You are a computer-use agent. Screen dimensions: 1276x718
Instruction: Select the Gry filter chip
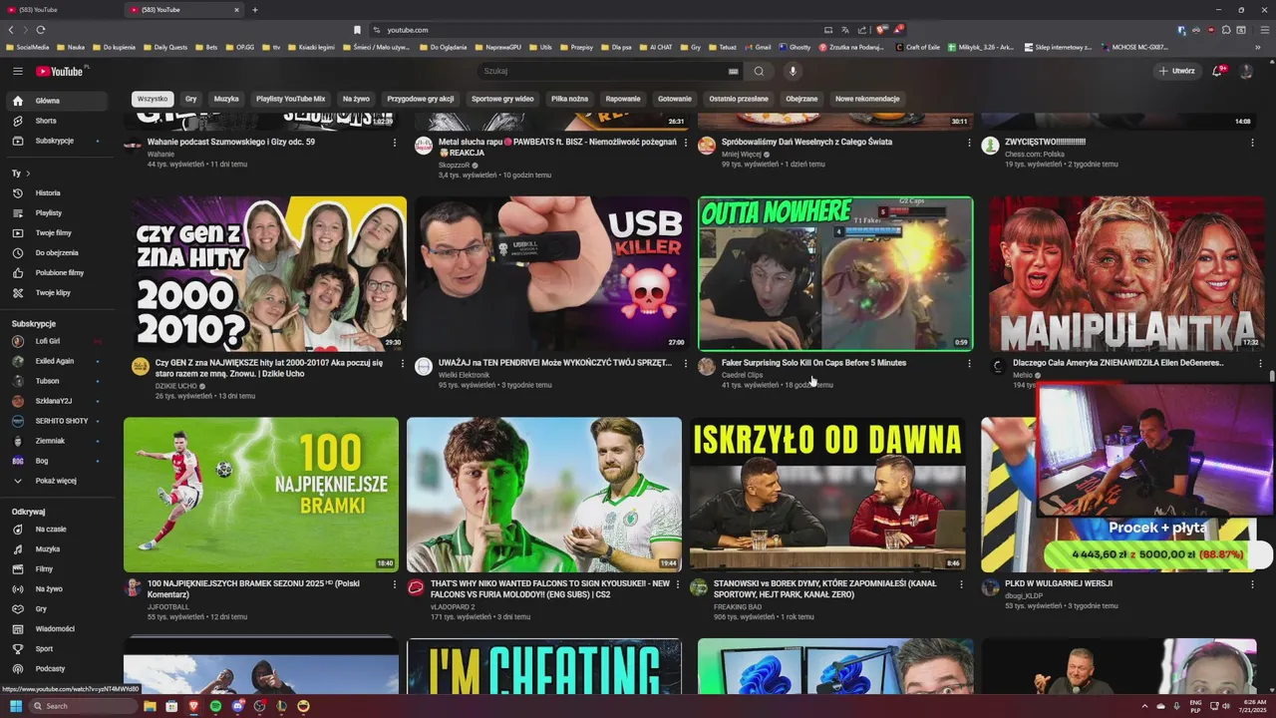(x=190, y=99)
